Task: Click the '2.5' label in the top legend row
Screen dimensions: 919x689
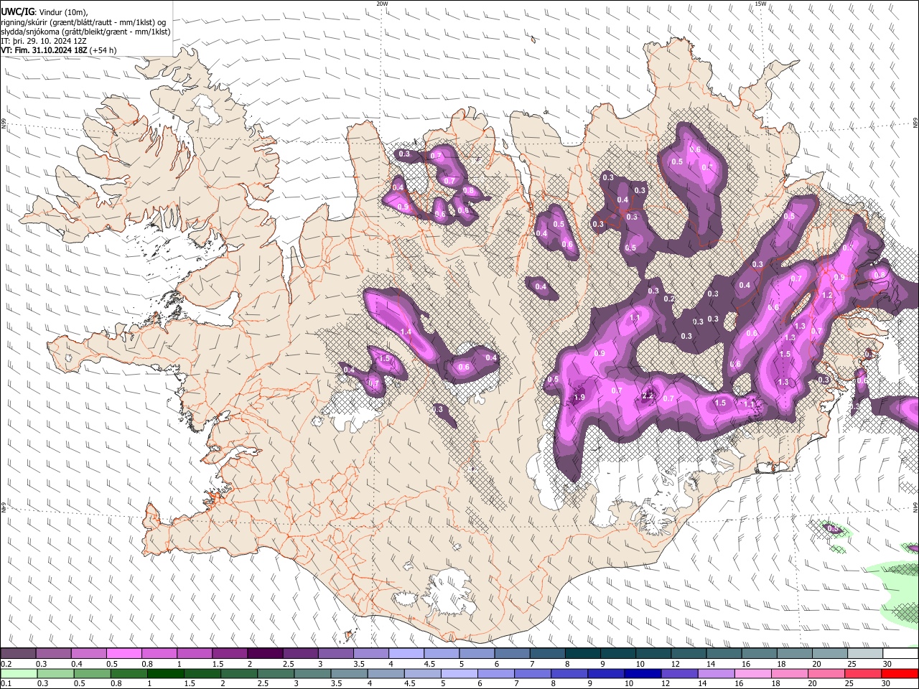Action: (x=288, y=664)
